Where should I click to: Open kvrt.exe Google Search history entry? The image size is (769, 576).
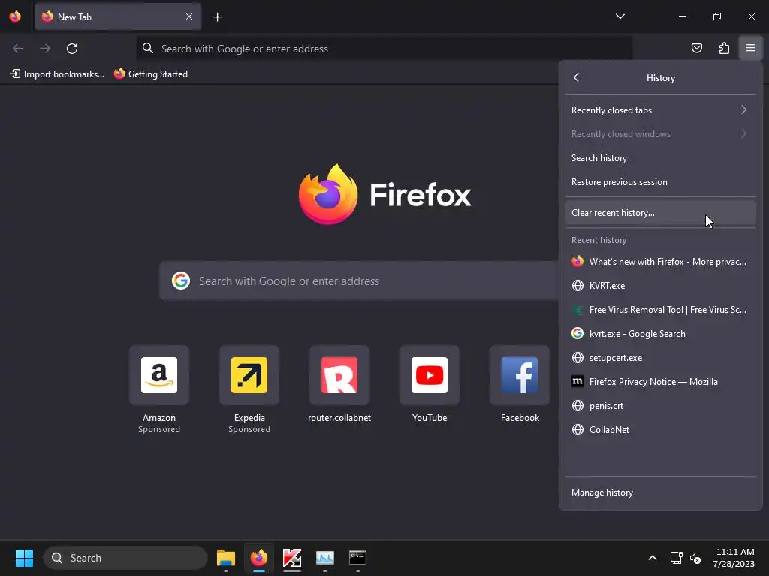coord(660,334)
